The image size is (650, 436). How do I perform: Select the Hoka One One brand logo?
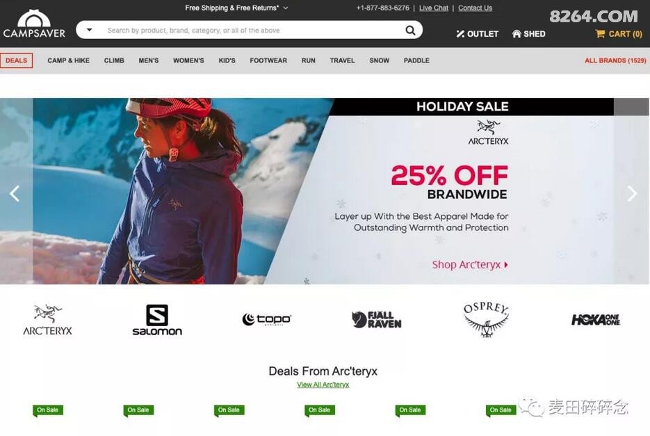596,319
